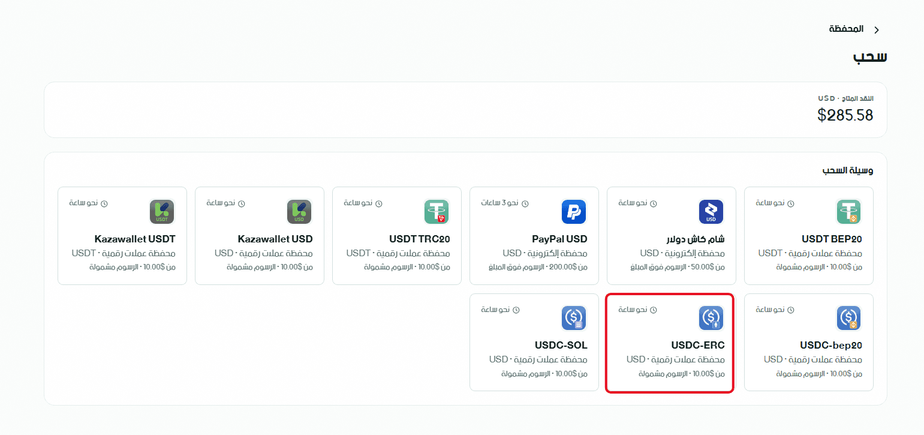Image resolution: width=924 pixels, height=435 pixels.
Task: Click the clock icon on the USDC-SOL card
Action: (x=516, y=310)
